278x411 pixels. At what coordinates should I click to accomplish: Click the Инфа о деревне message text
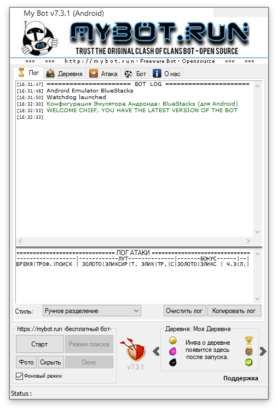(207, 350)
